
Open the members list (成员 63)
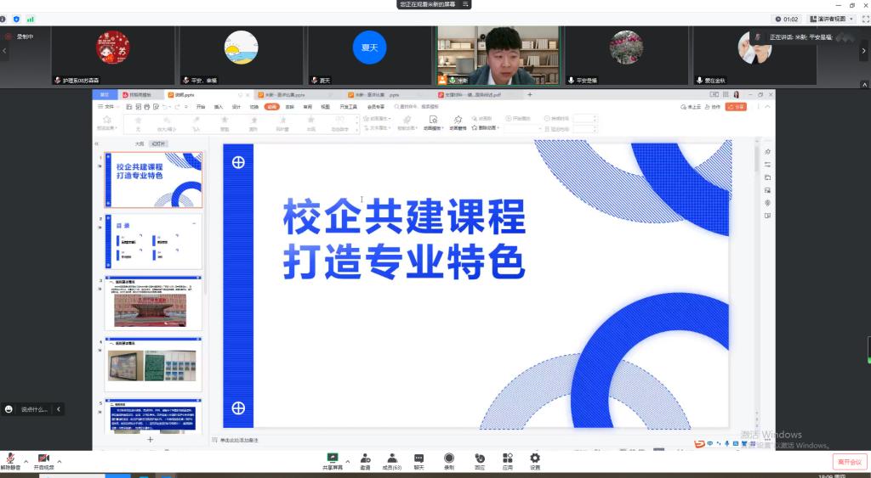pyautogui.click(x=391, y=458)
